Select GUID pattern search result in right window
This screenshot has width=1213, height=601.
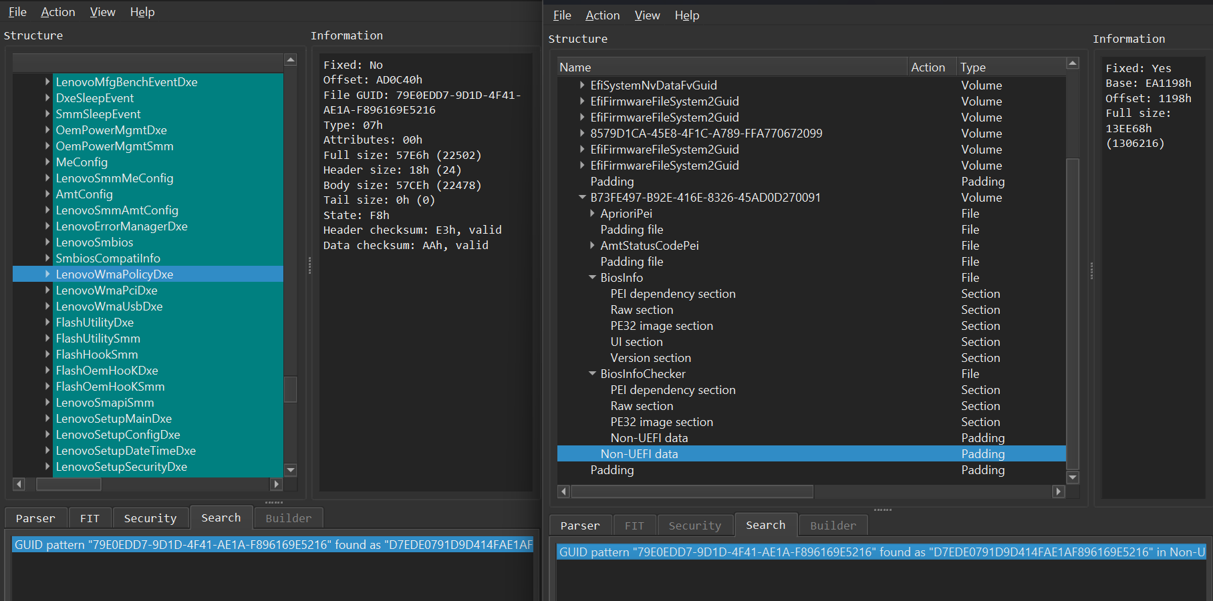[x=881, y=552]
